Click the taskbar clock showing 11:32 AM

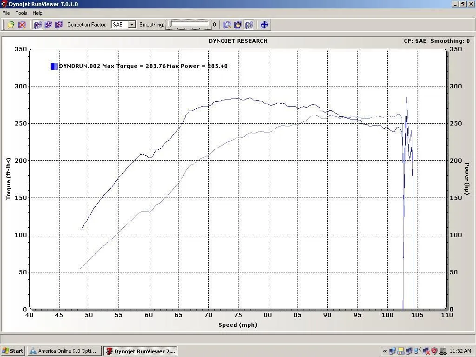point(461,351)
